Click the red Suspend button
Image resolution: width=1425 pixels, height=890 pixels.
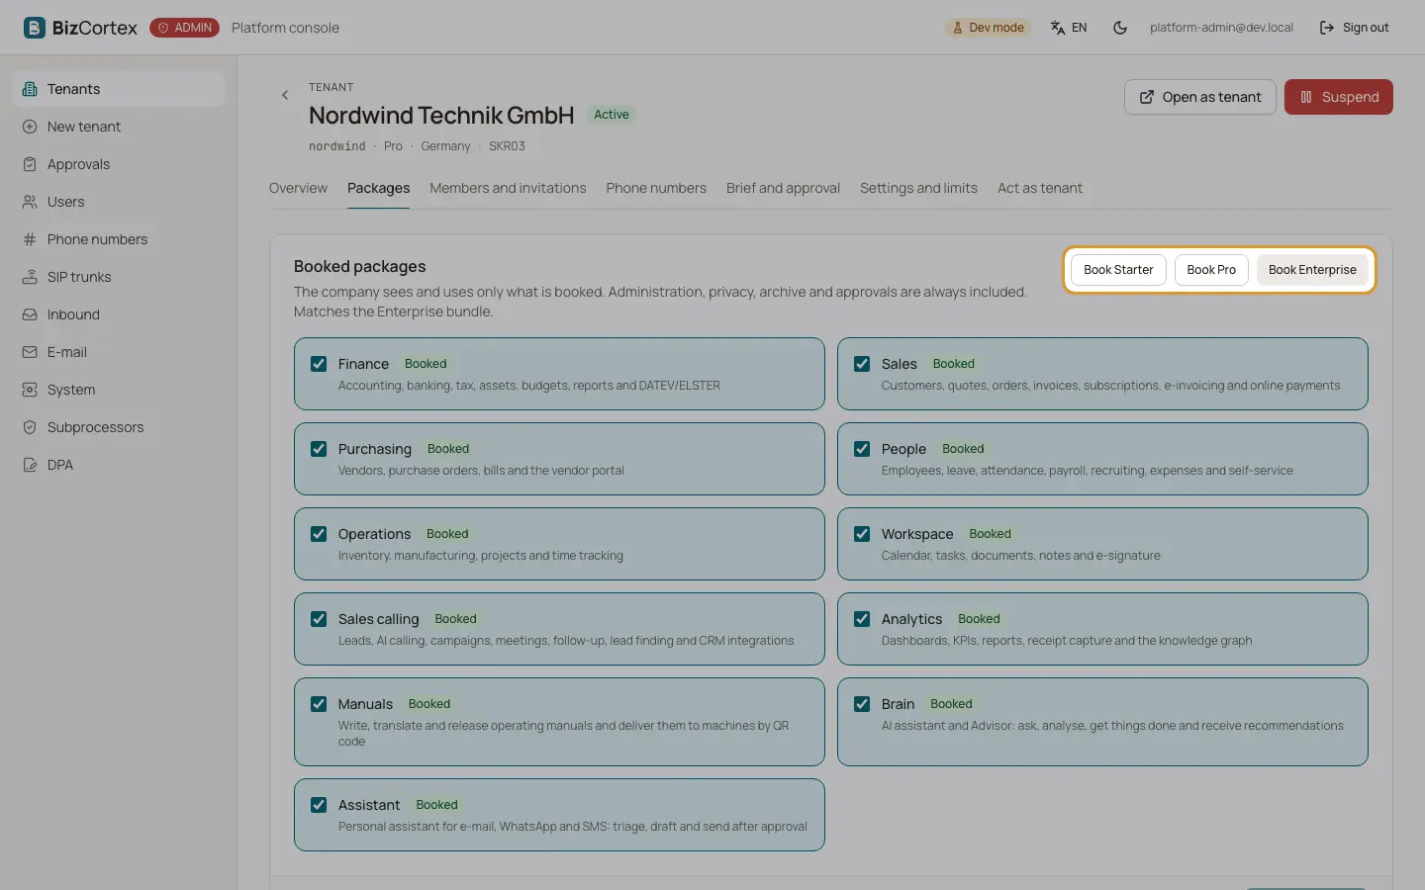tap(1339, 97)
